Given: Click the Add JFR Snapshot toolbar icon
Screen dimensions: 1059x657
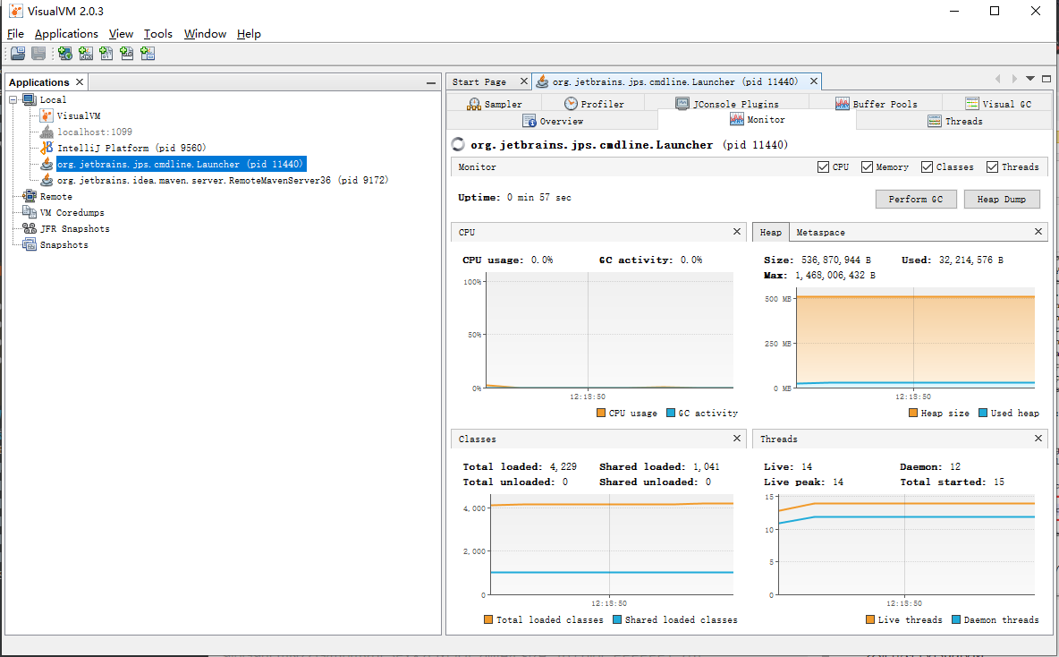Looking at the screenshot, I should 127,54.
